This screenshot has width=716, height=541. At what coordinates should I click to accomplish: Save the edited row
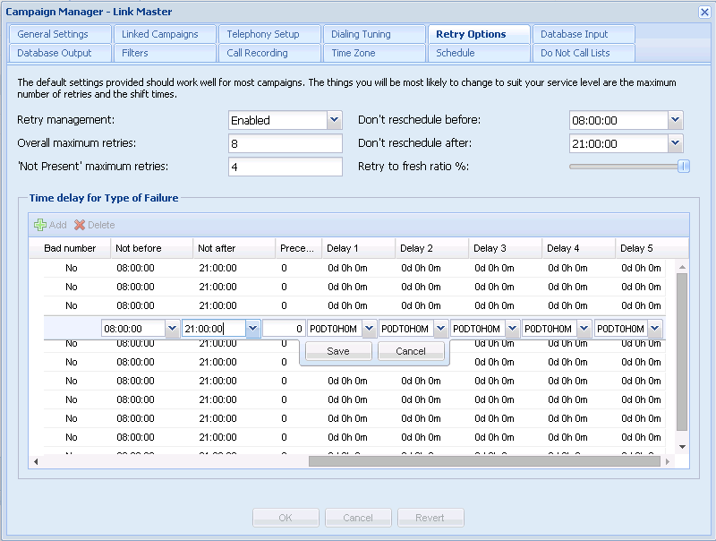[x=338, y=351]
